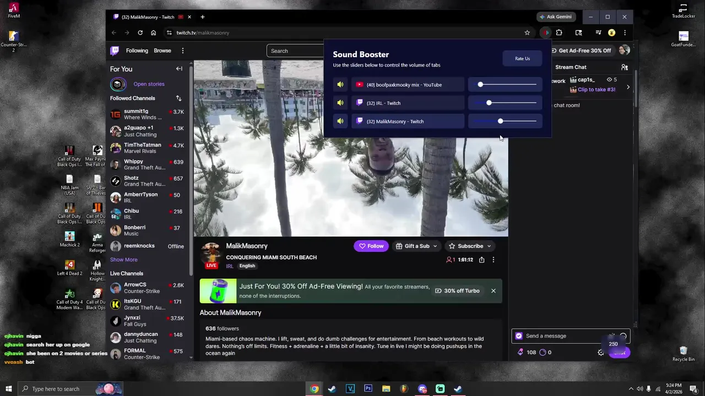This screenshot has height=396, width=705.
Task: Click Show More under Followed Channels
Action: point(124,260)
